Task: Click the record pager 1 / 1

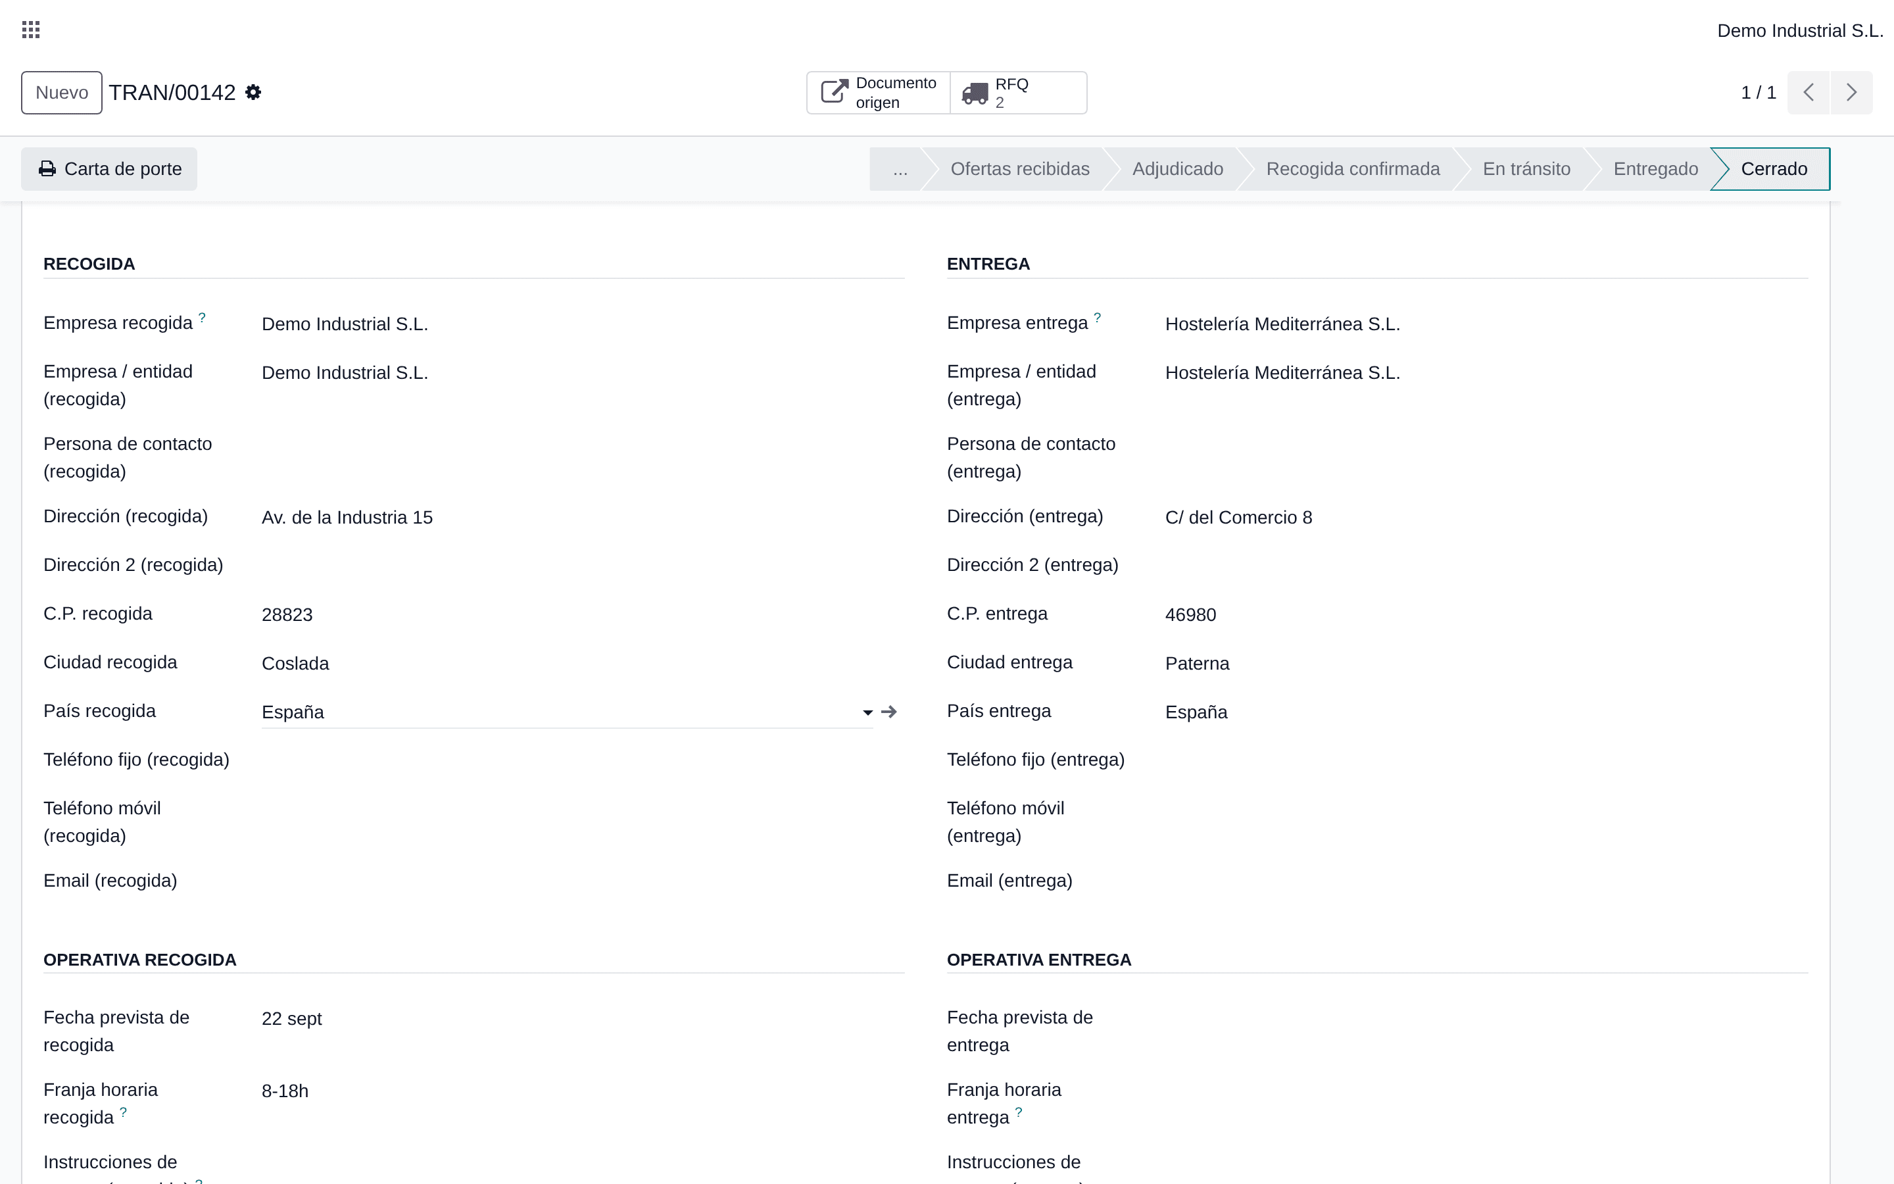Action: 1758,92
